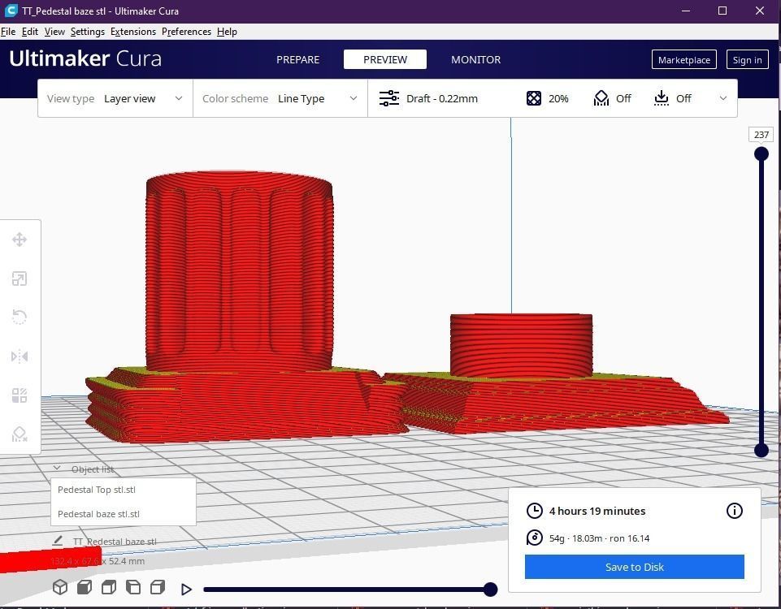Viewport: 781px width, 609px height.
Task: Open the Extensions menu
Action: [133, 32]
